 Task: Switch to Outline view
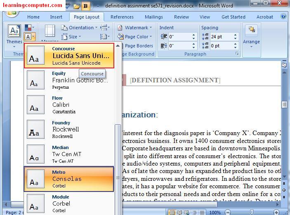(x=195, y=213)
